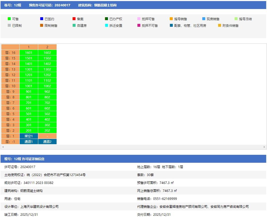Open the 通道2 basement cell
This screenshot has width=267, height=220.
pos(47,142)
